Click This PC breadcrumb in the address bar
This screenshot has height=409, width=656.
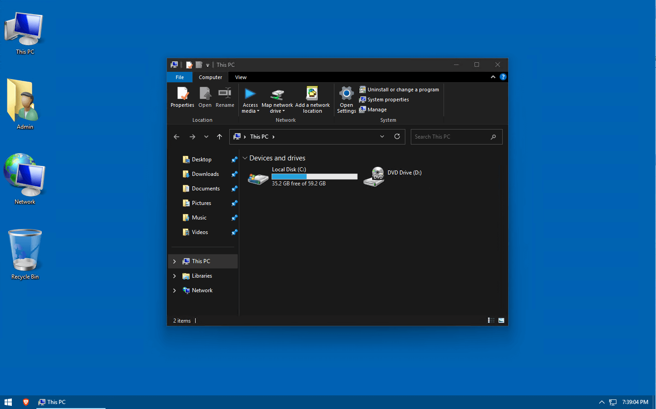(259, 137)
